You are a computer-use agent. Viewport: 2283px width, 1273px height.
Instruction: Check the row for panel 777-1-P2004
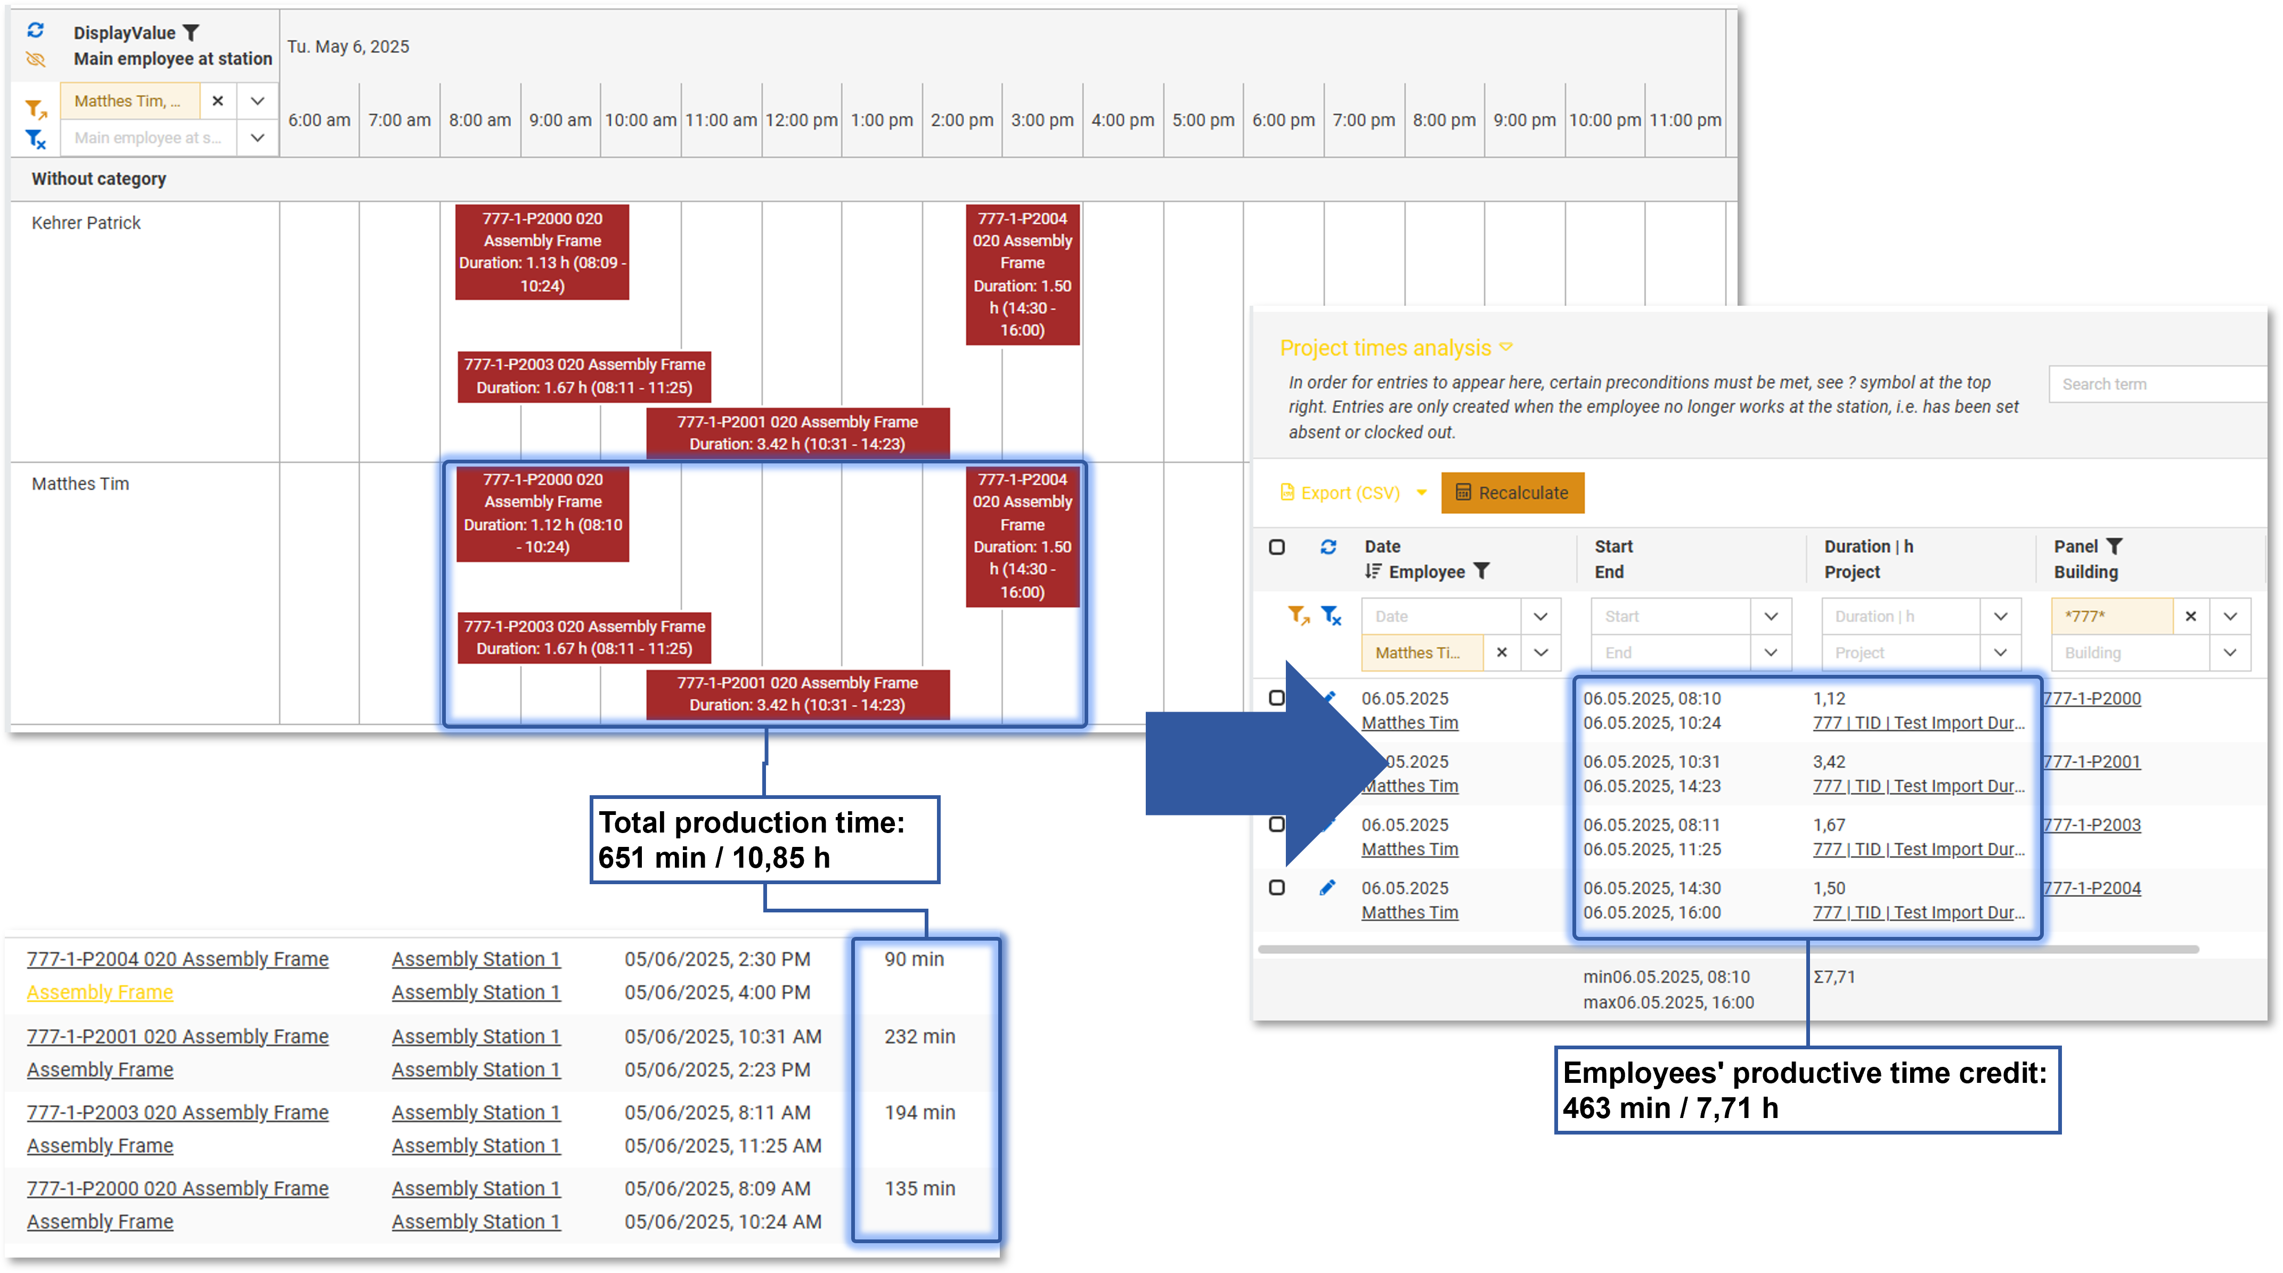pyautogui.click(x=1277, y=887)
